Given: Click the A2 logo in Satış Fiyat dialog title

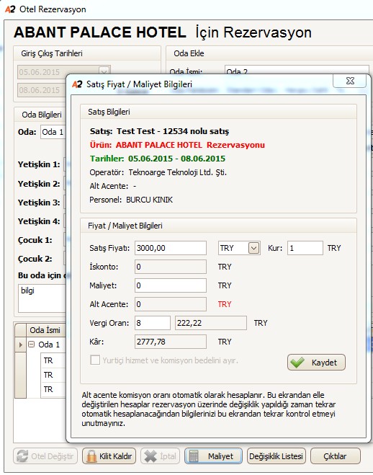Looking at the screenshot, I should (77, 84).
